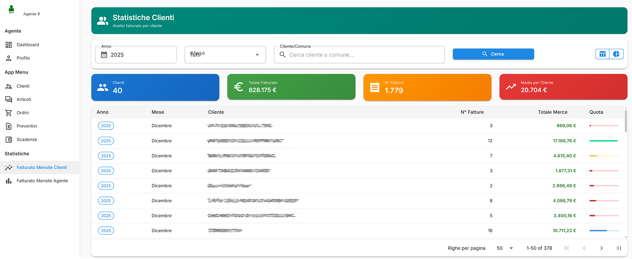The image size is (632, 259).
Task: Go to next page of results
Action: point(601,248)
